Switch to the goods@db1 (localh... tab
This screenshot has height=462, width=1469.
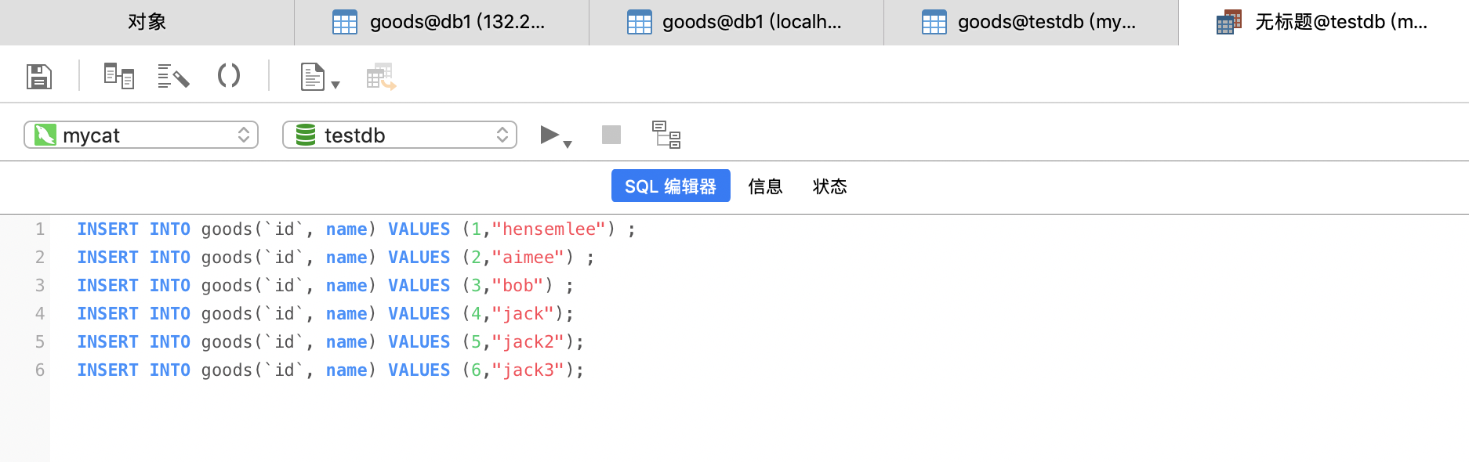(736, 22)
